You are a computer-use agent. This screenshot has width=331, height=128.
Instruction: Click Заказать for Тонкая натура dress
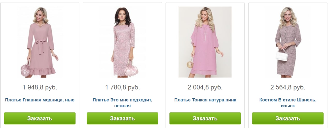tap(205, 118)
